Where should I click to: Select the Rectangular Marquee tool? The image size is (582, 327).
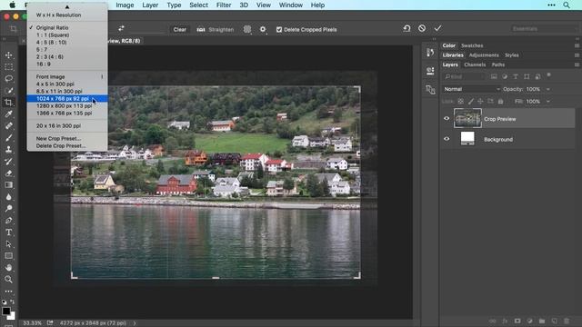click(x=8, y=66)
